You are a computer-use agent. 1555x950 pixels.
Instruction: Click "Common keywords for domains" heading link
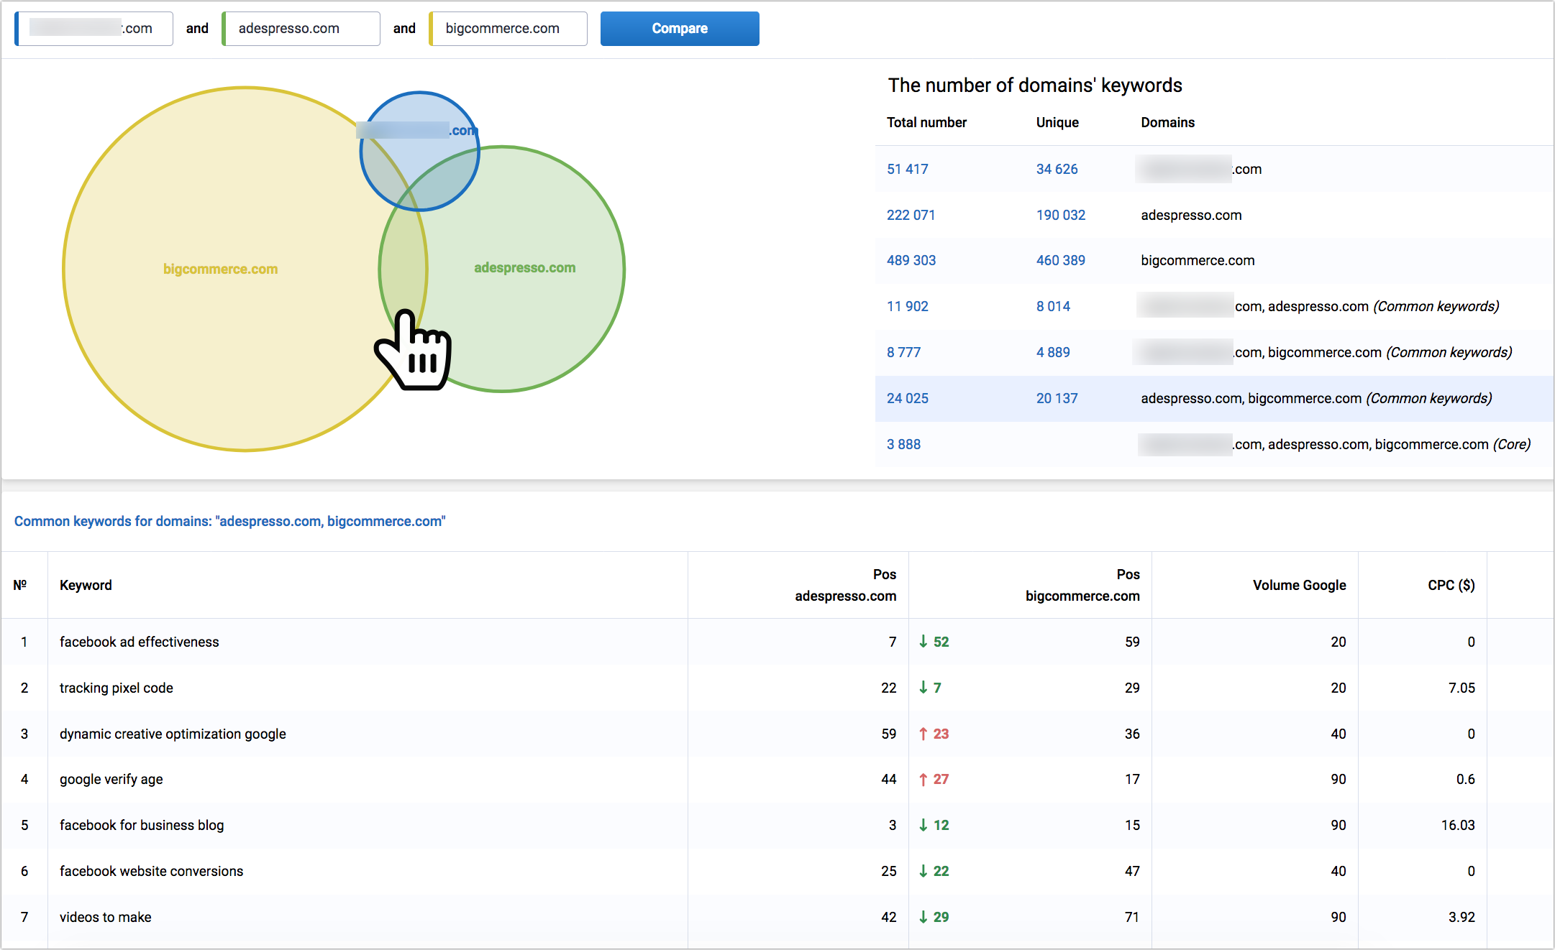click(x=230, y=521)
